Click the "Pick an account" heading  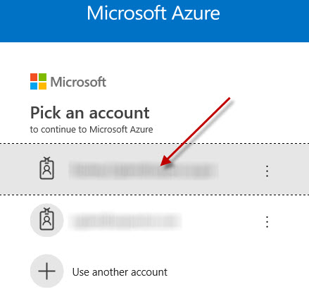click(x=90, y=113)
